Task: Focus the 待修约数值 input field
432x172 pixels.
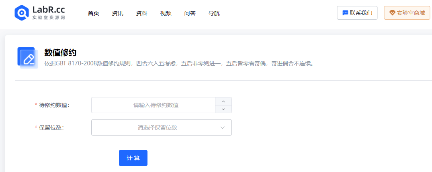Action: [153, 105]
